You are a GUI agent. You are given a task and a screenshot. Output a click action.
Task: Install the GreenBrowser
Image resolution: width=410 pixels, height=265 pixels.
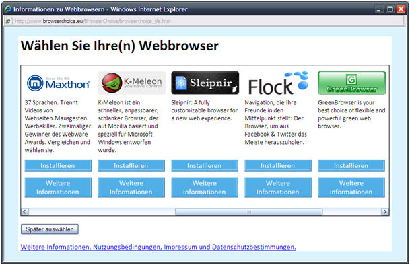[351, 165]
